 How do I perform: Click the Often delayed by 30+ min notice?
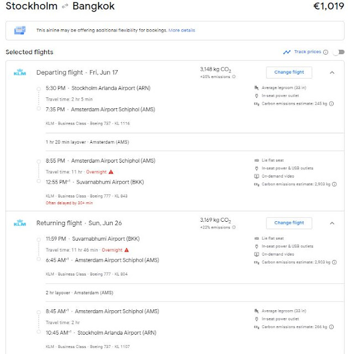point(69,203)
